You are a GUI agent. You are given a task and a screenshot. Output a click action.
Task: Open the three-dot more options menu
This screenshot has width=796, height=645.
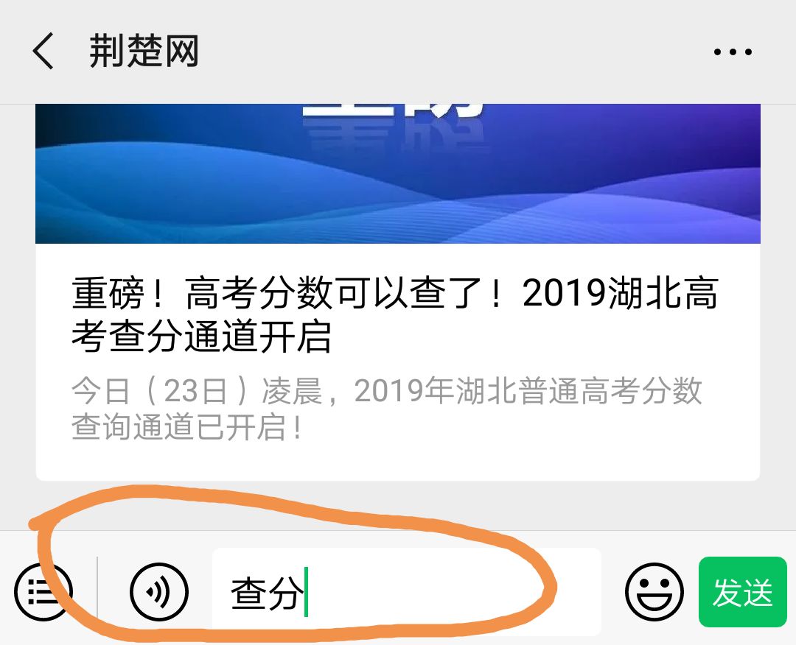(733, 52)
